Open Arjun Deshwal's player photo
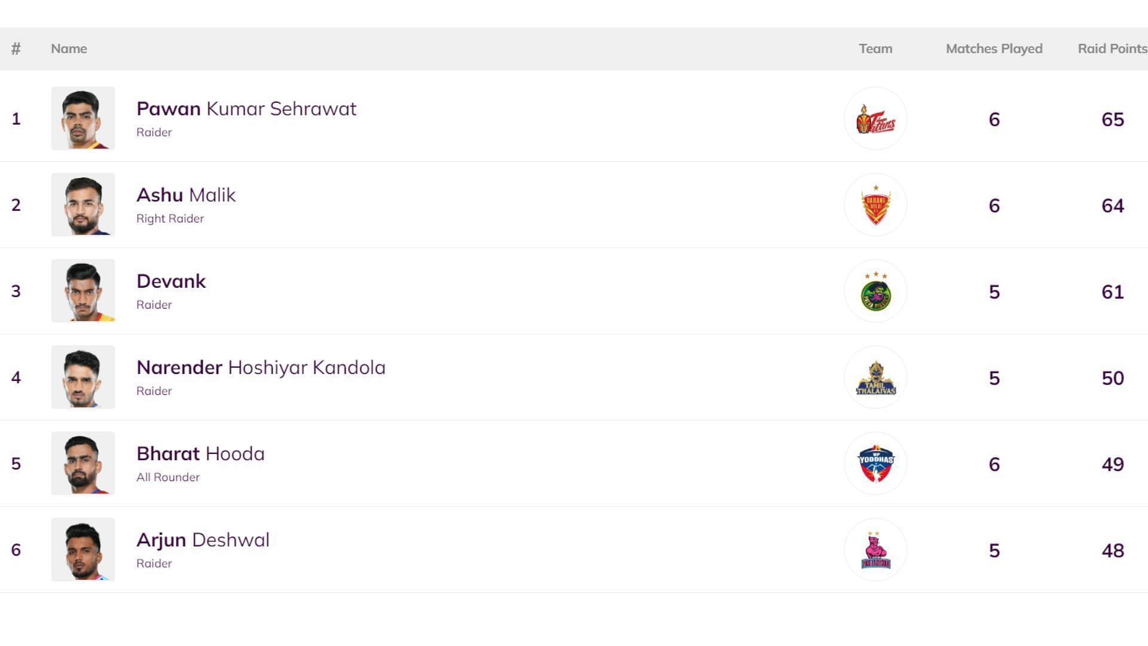 (x=83, y=549)
